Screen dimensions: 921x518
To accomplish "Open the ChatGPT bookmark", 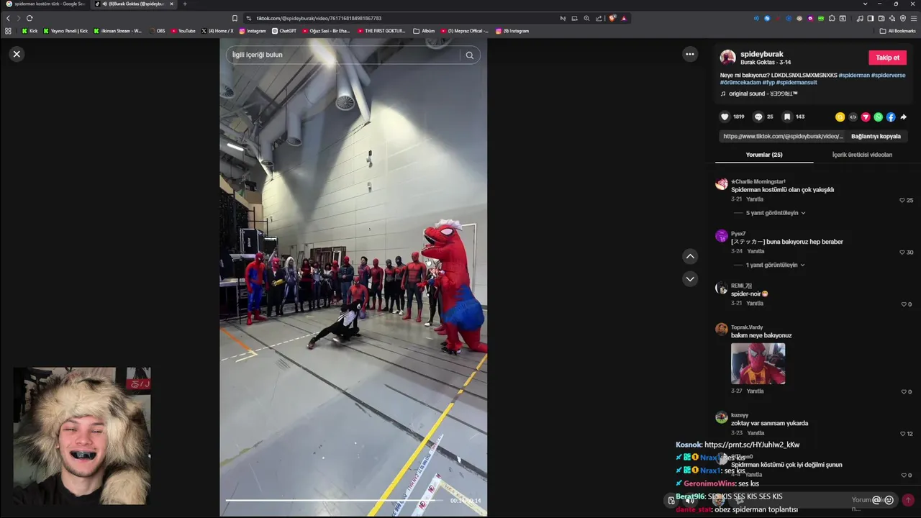I will click(284, 31).
